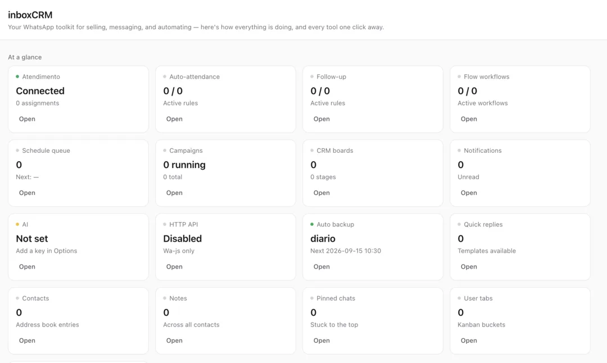The image size is (607, 363).
Task: Open the Notes card
Action: (x=174, y=341)
